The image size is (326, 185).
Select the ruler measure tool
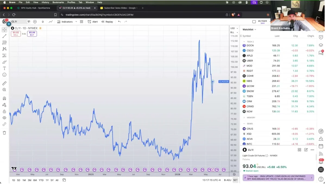coord(4,83)
